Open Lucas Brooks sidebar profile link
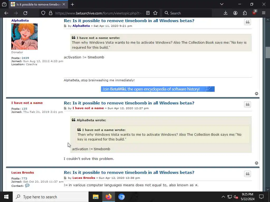Image resolution: width=270 pixels, height=202 pixels. point(23,173)
